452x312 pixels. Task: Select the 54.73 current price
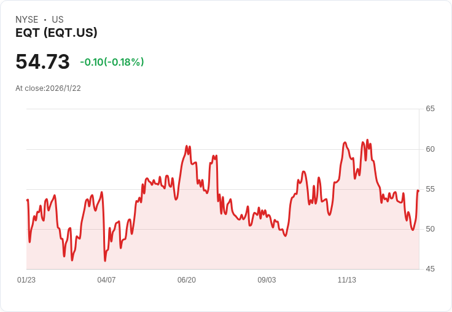coord(42,62)
